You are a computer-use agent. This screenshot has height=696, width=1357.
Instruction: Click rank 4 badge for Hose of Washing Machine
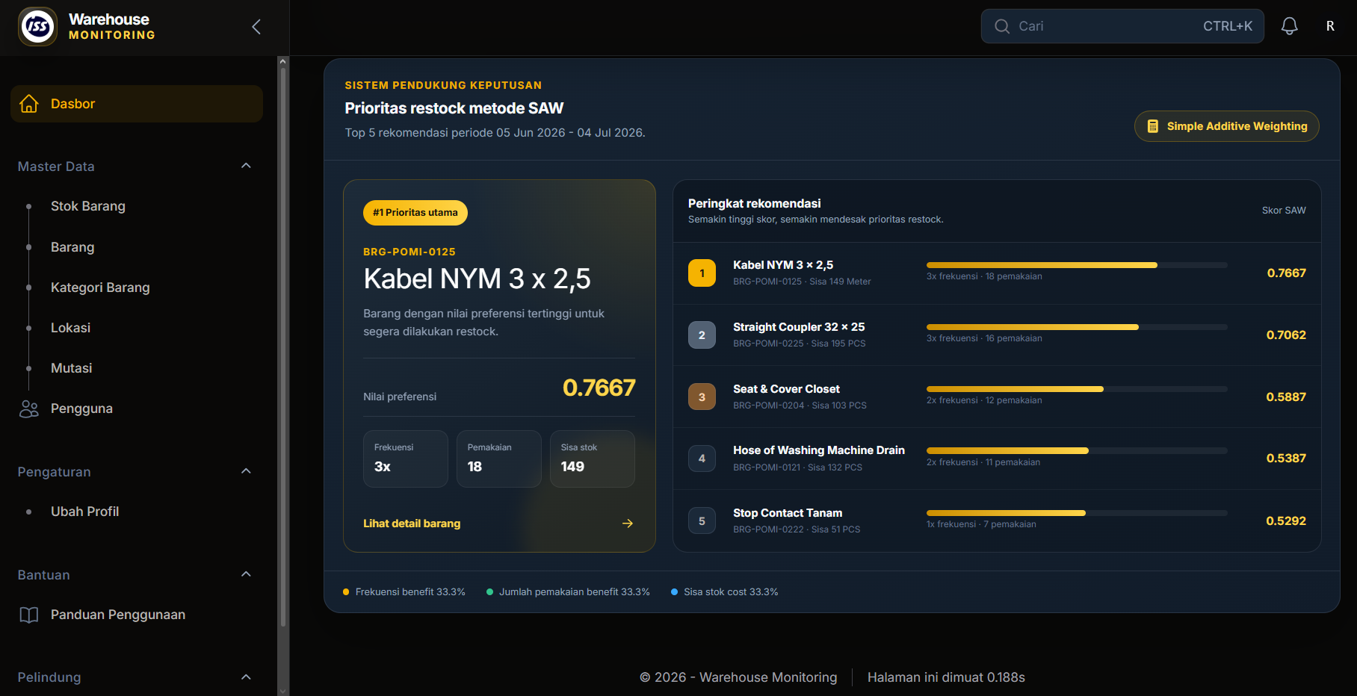pyautogui.click(x=702, y=459)
